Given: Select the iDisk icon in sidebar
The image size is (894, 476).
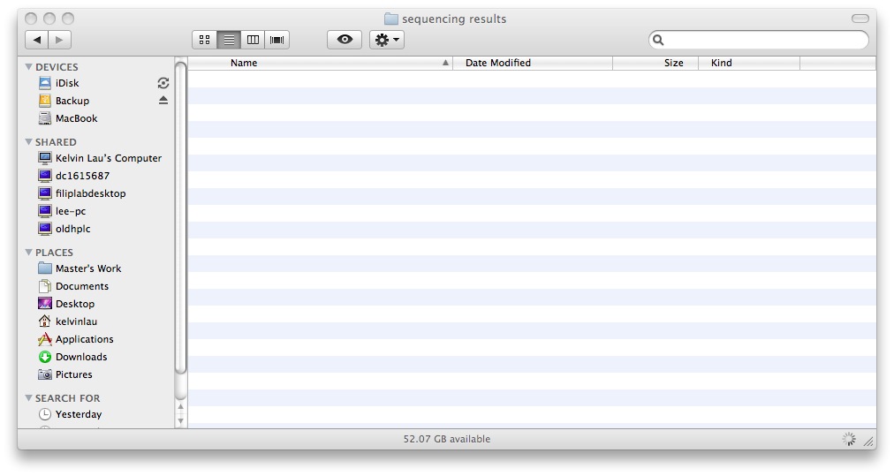Looking at the screenshot, I should tap(45, 83).
